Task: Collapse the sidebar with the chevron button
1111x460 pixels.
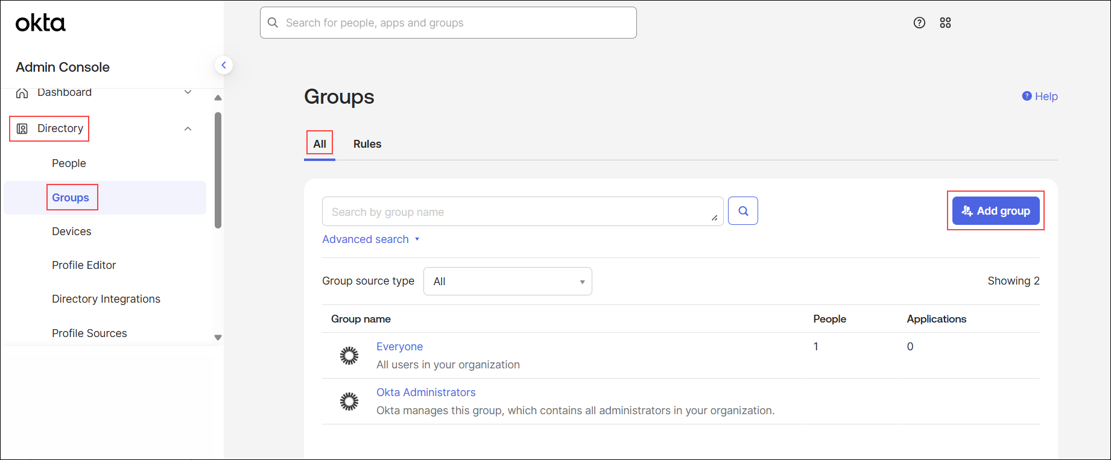Action: [224, 65]
